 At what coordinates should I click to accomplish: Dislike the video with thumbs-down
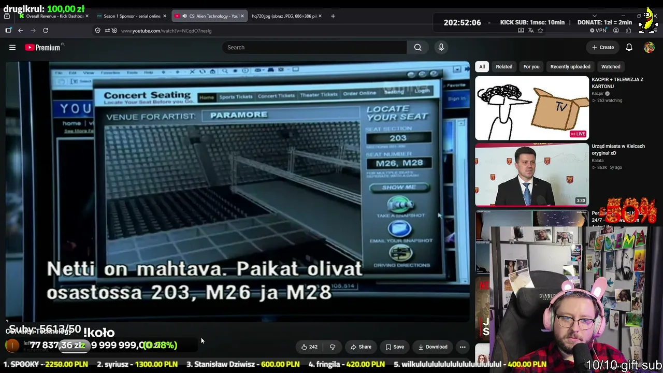[x=333, y=347]
